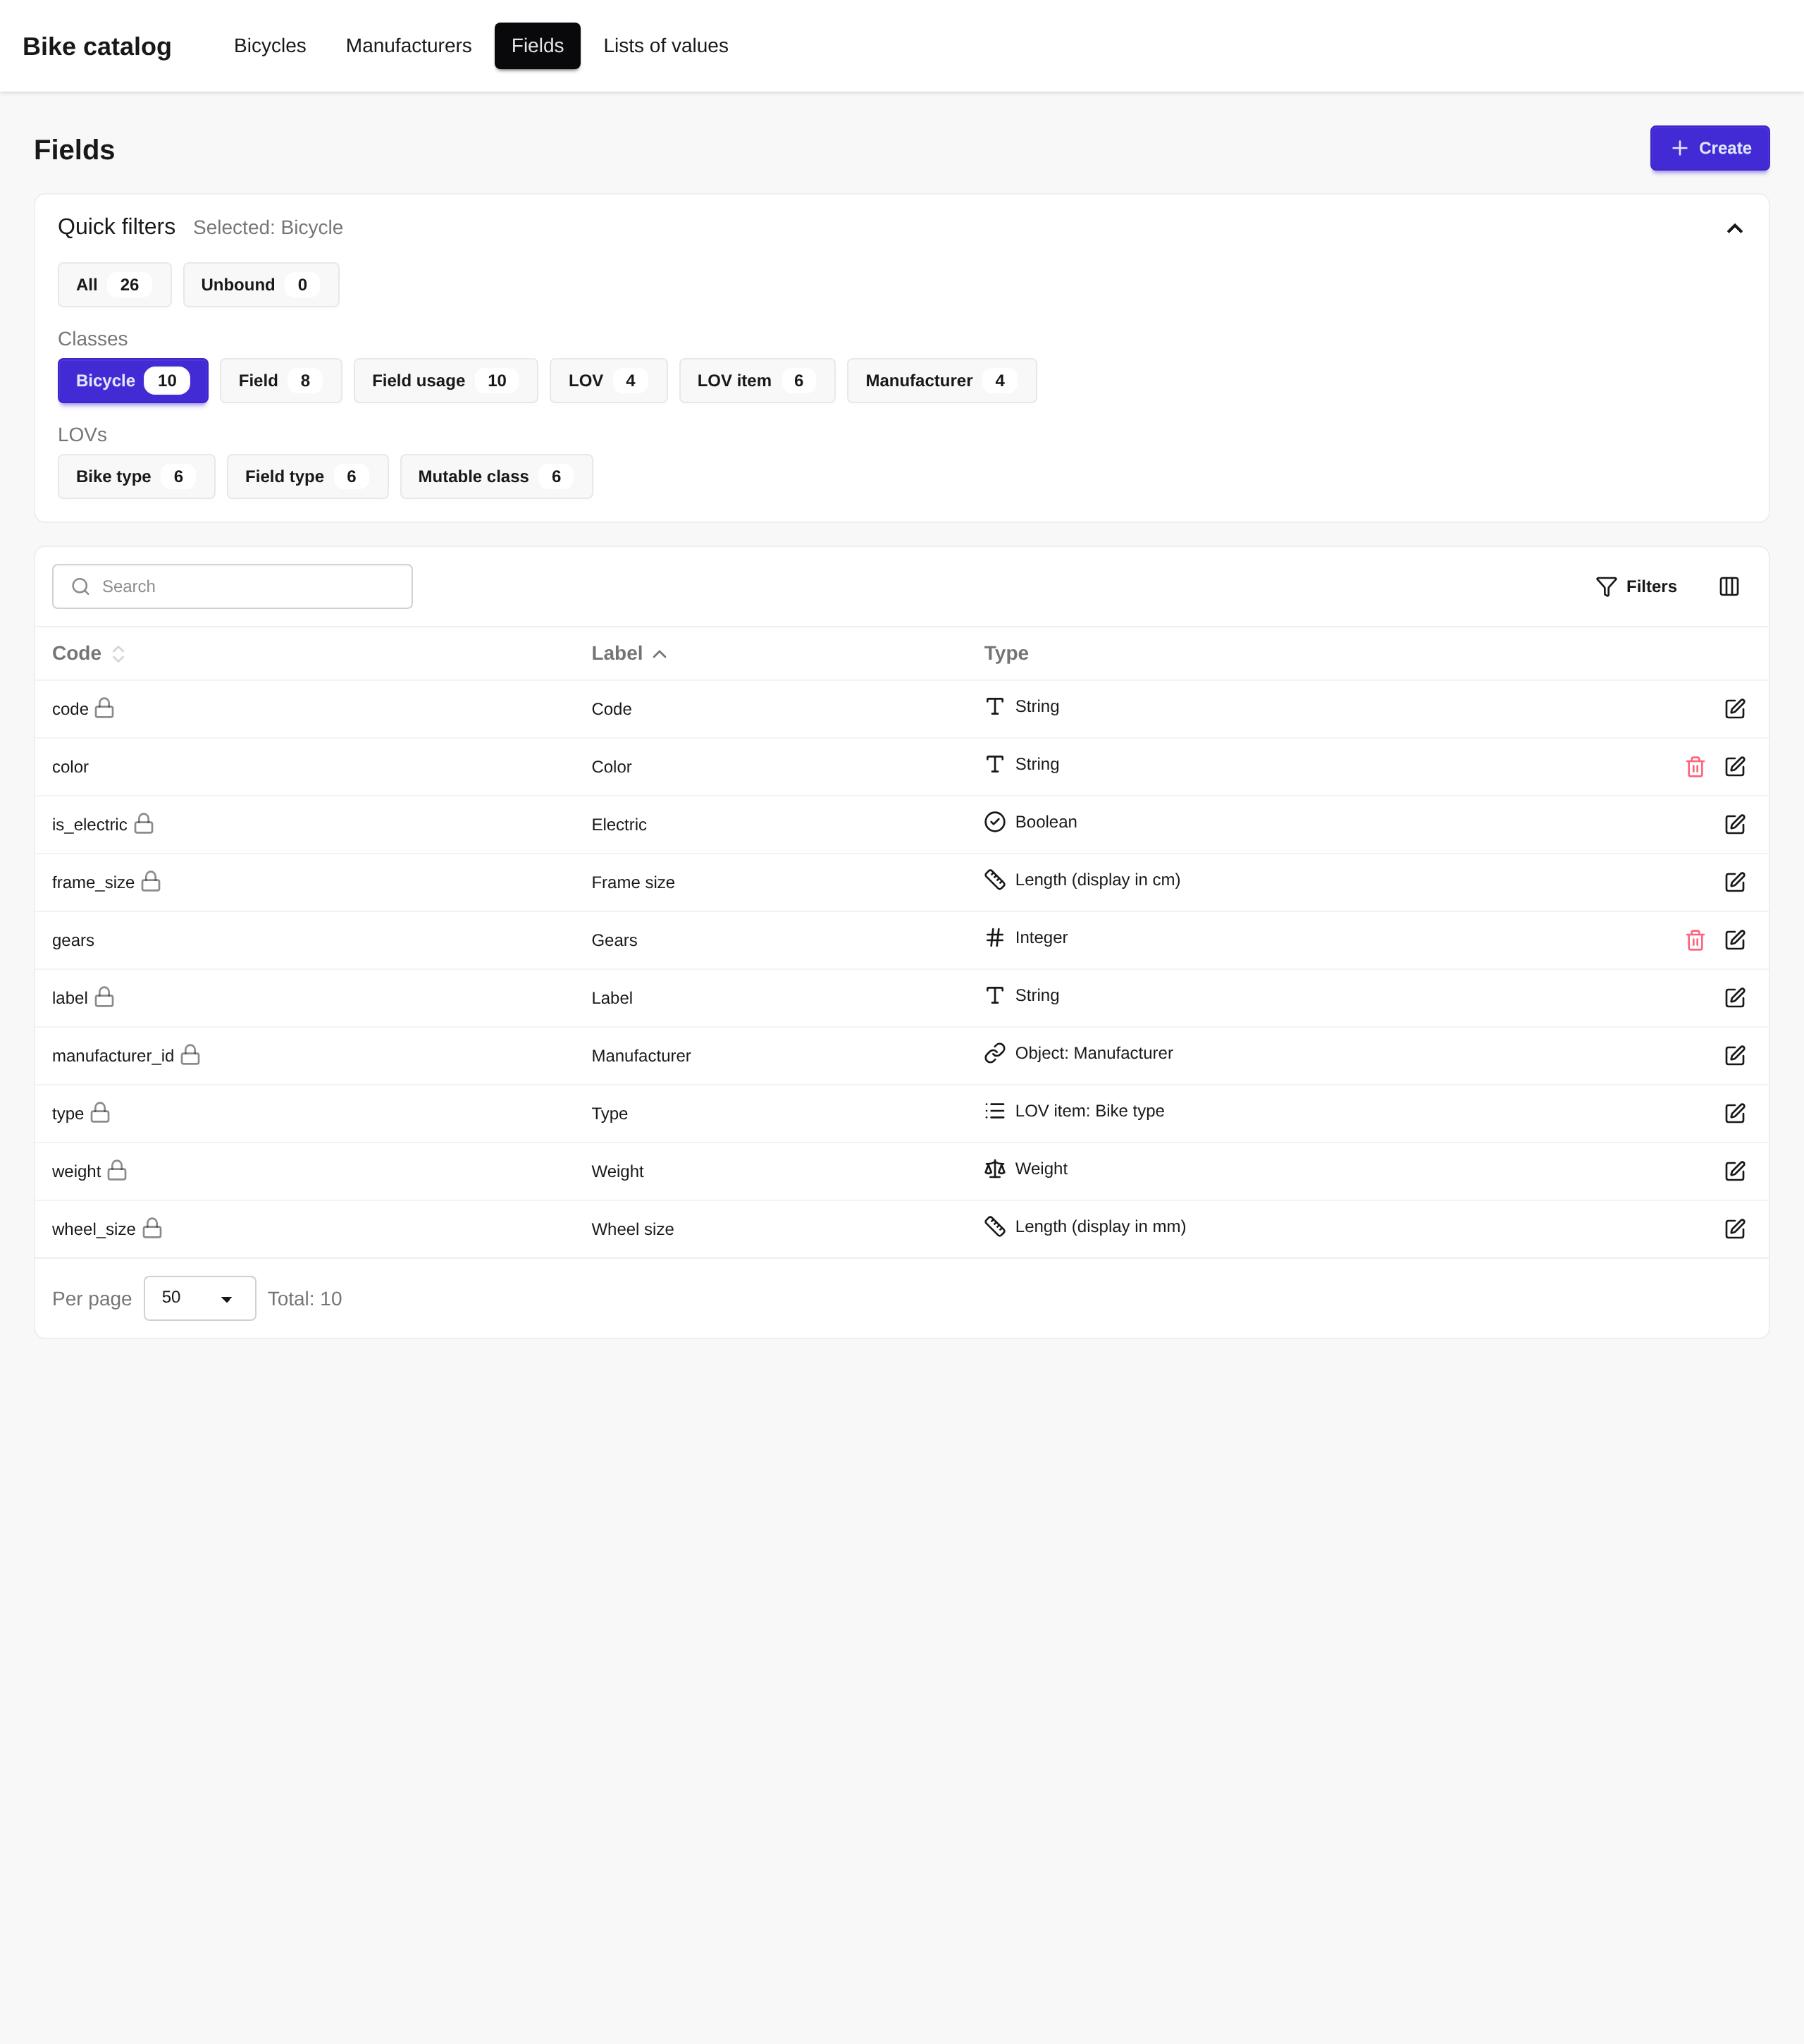The image size is (1804, 2044).
Task: Filter by the LOV class chip
Action: (608, 381)
